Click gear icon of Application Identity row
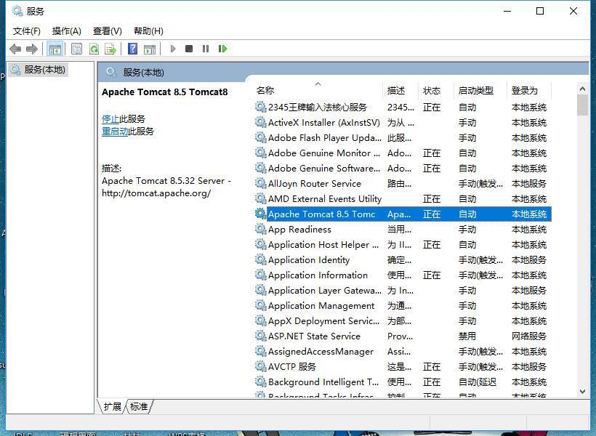596x436 pixels. click(260, 259)
